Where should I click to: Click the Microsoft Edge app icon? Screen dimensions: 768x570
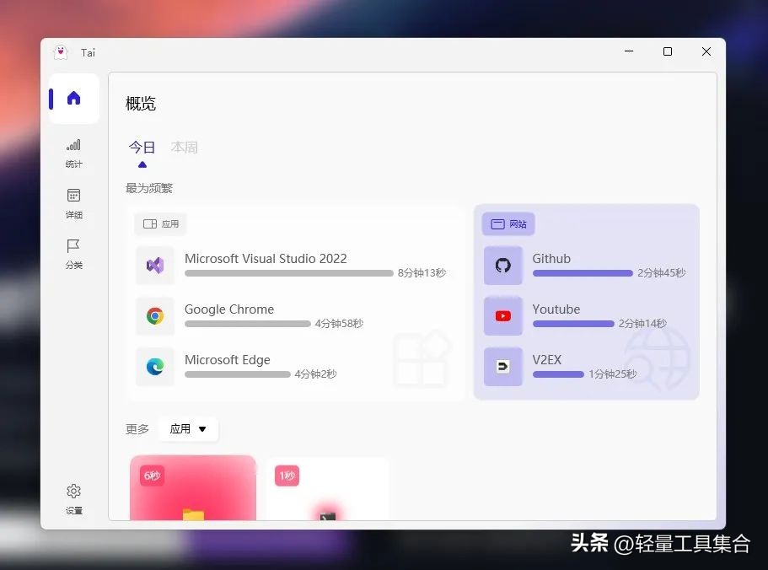[x=155, y=367]
